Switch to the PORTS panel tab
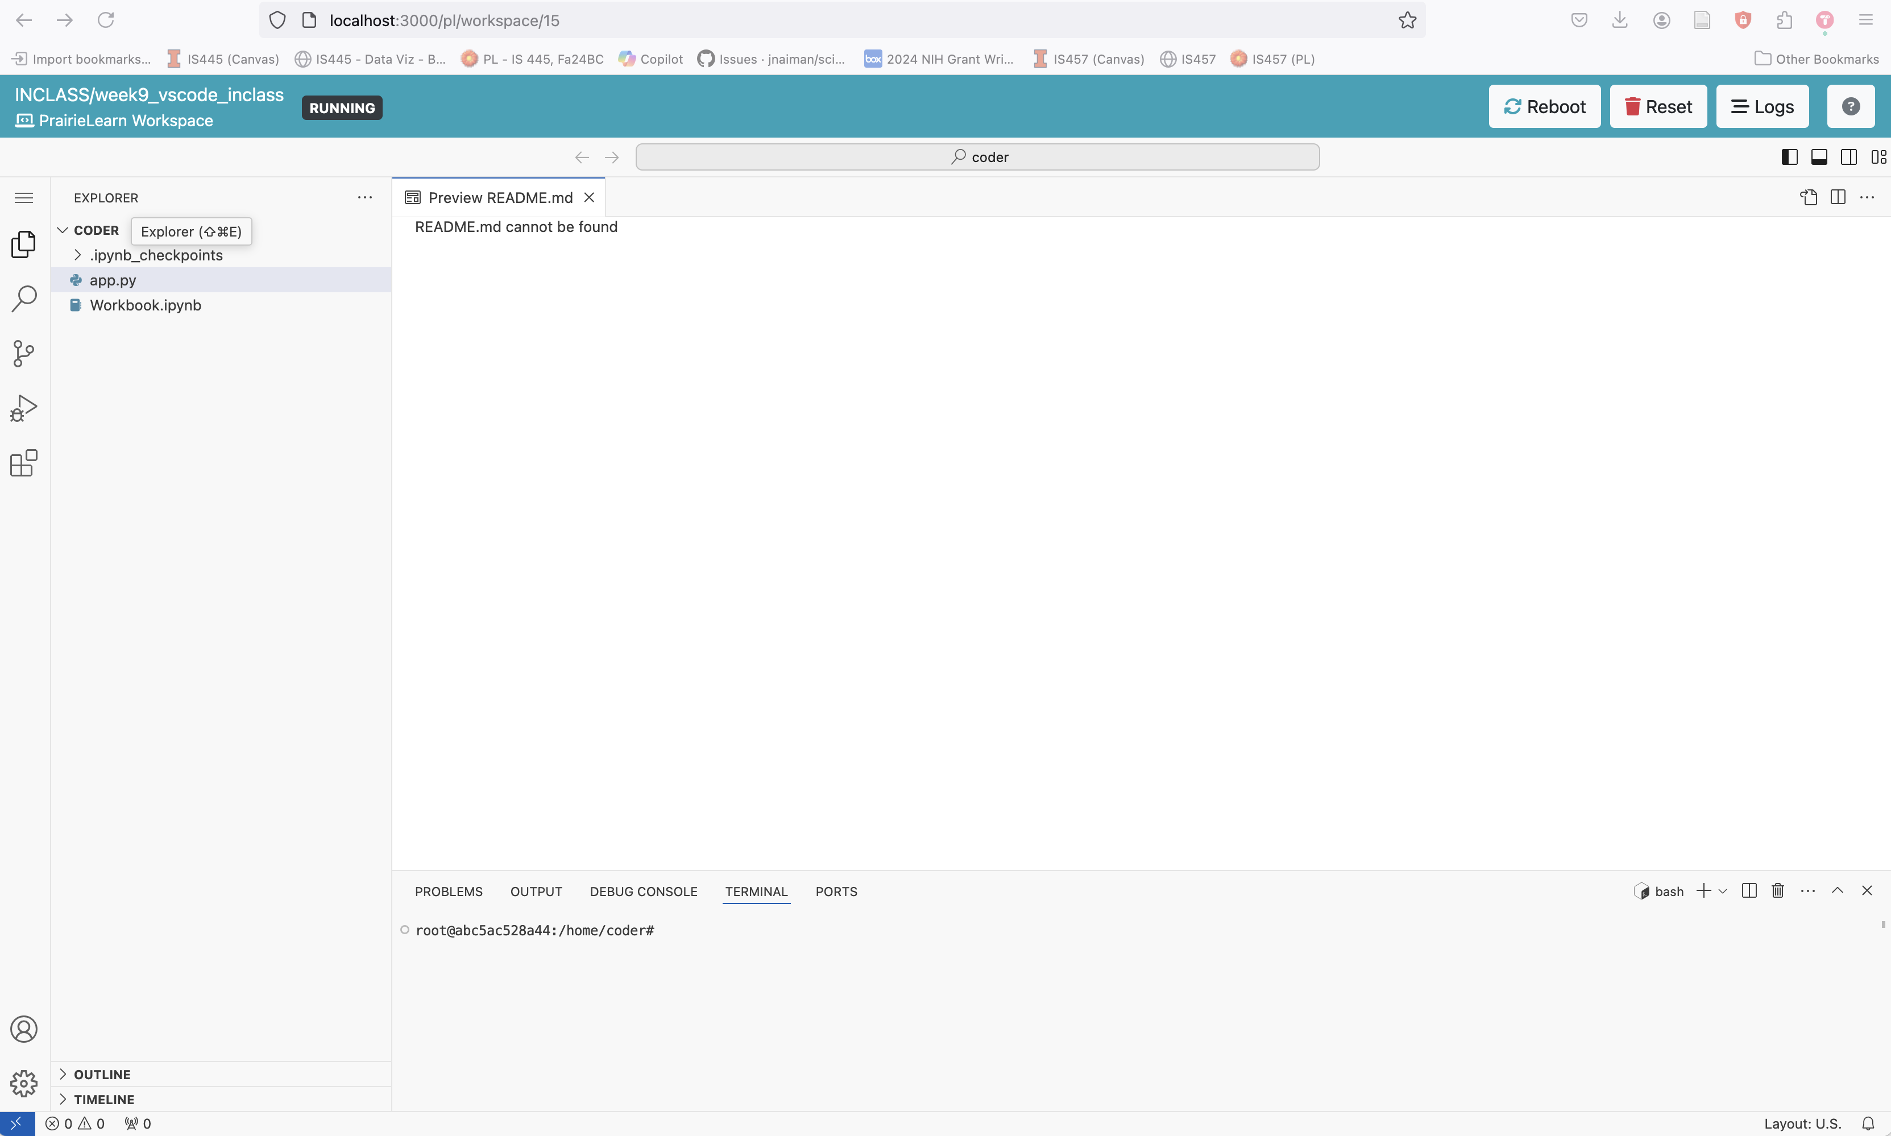This screenshot has width=1891, height=1136. click(x=836, y=891)
